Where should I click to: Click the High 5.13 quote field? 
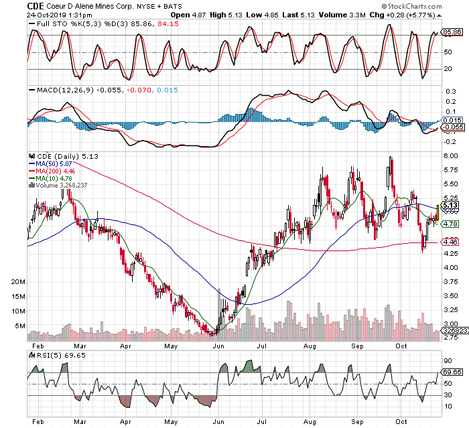pos(226,15)
